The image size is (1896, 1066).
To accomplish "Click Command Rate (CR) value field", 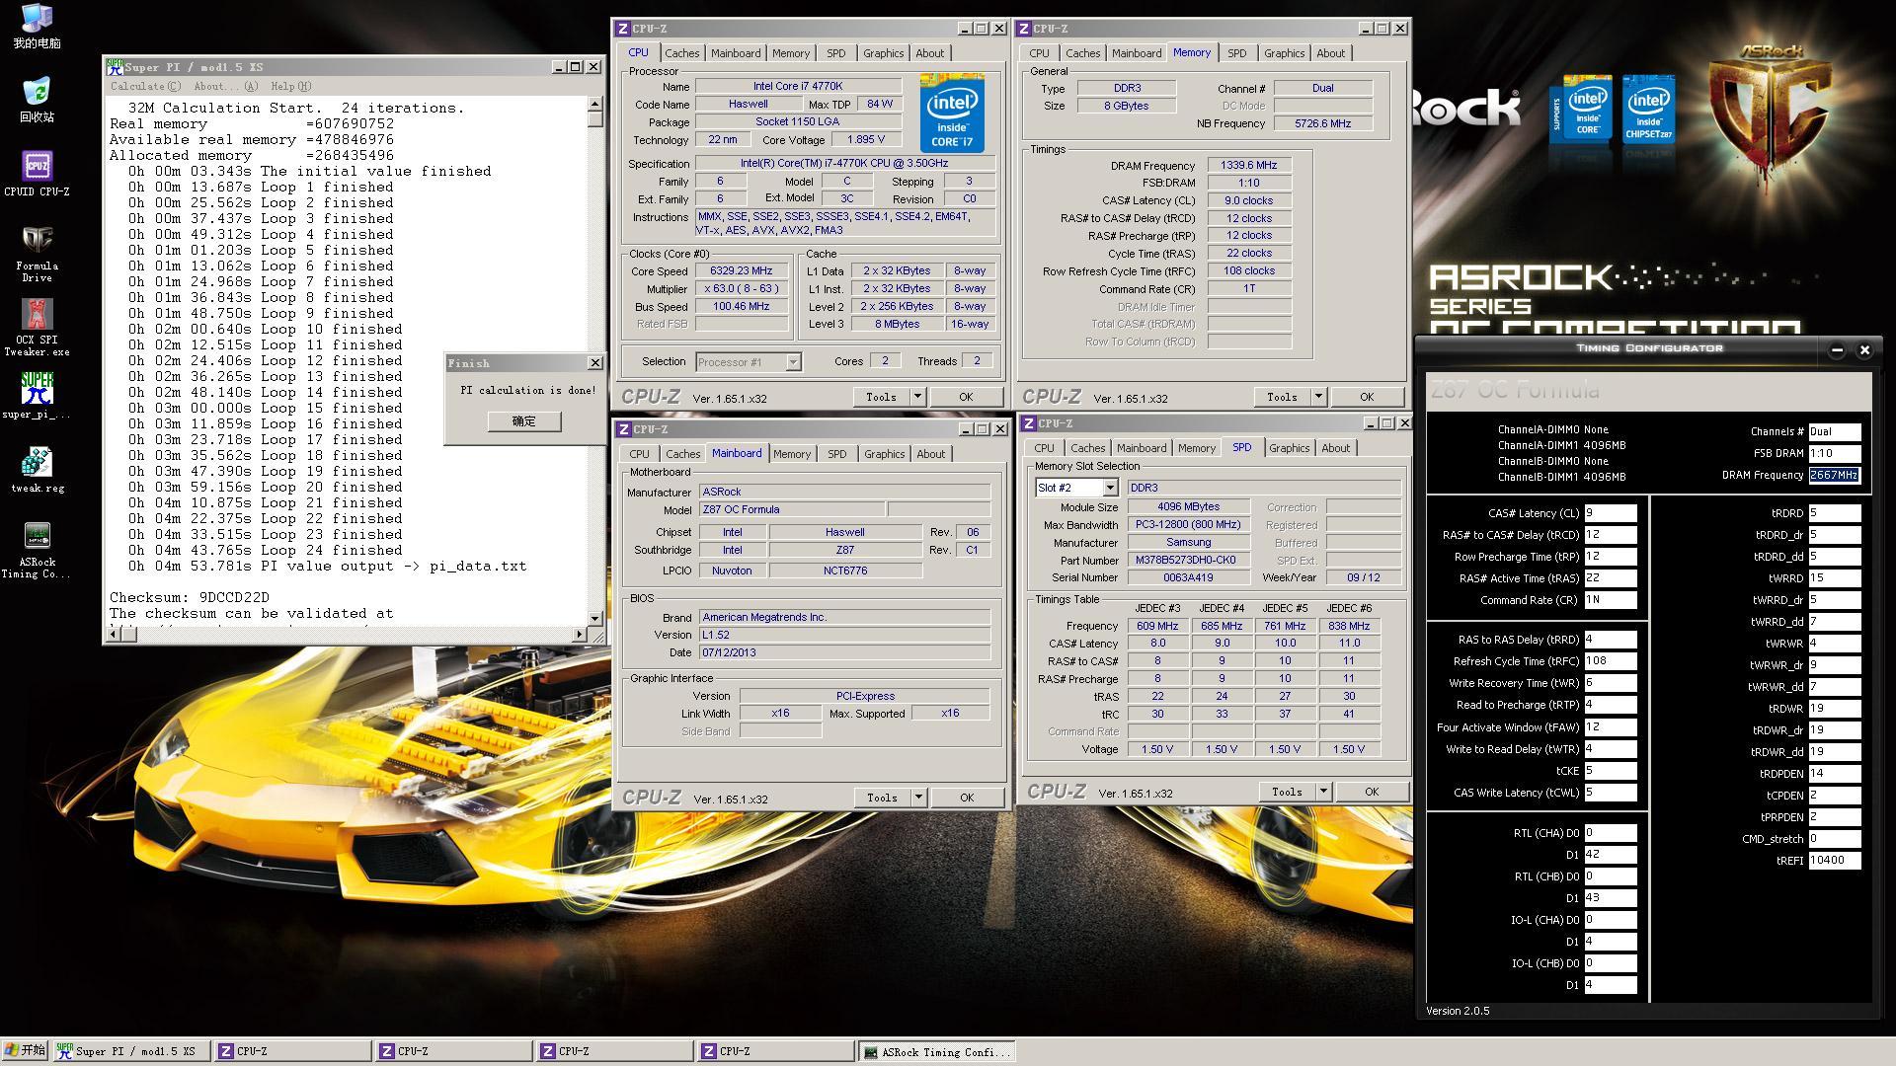I will [x=1611, y=600].
